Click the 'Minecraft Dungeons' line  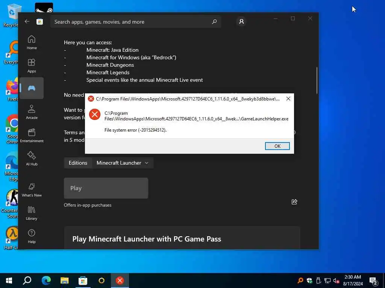[x=110, y=65]
